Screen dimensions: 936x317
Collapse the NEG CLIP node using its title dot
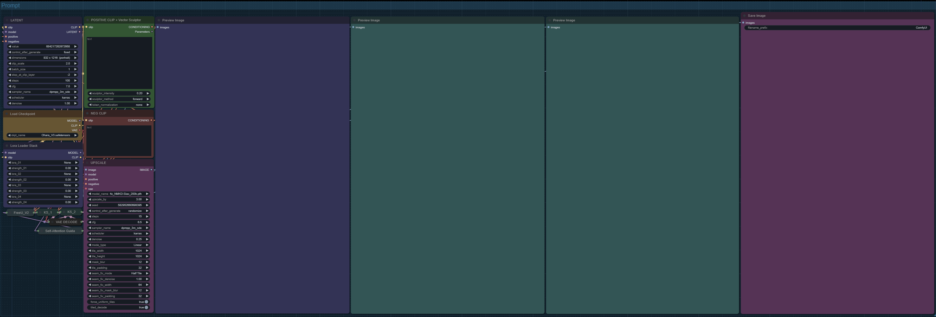[x=87, y=114]
